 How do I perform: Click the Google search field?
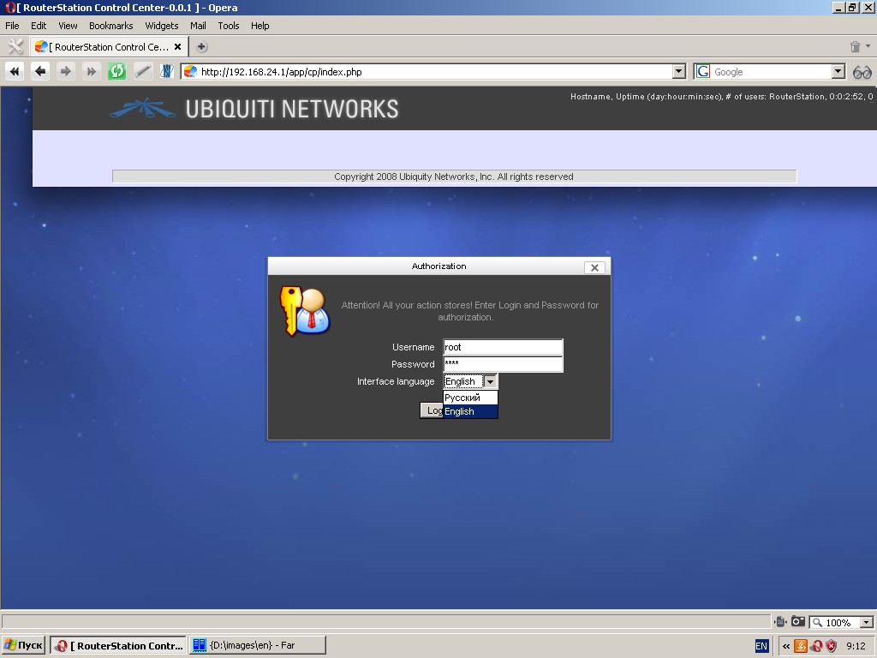coord(772,72)
